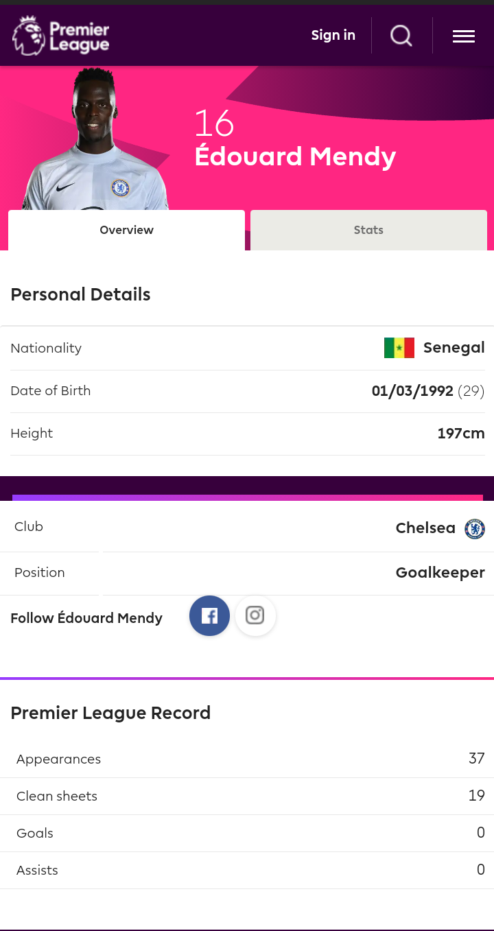Click the Goalkeeper position value
This screenshot has width=494, height=931.
[x=440, y=572]
